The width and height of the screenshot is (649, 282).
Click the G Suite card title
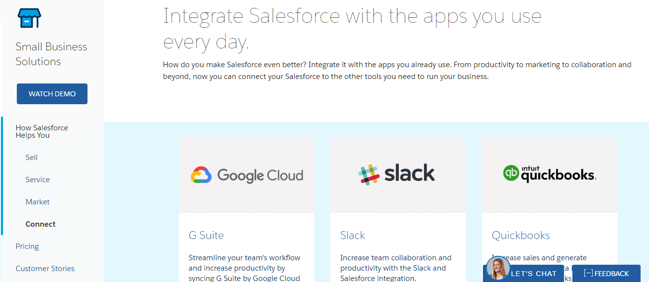pyautogui.click(x=206, y=236)
